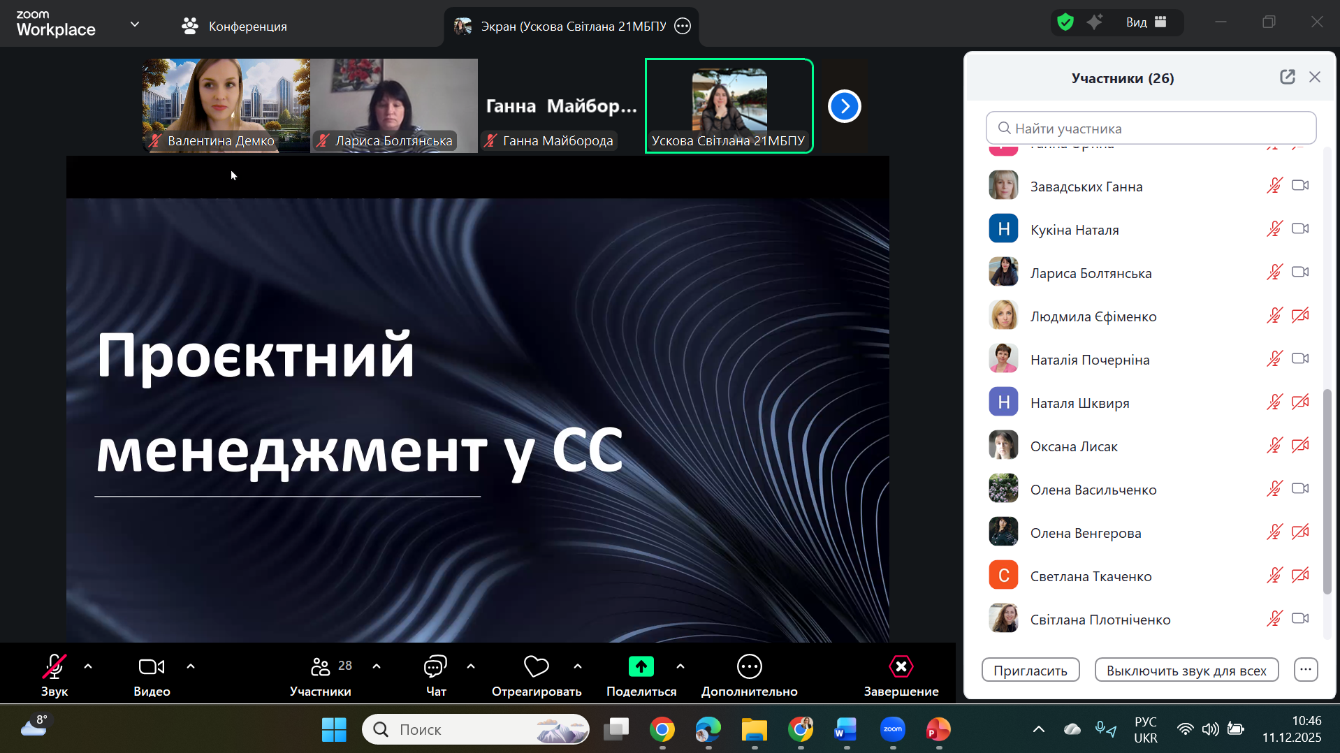Open Microsoft Edge from the taskbar
The image size is (1340, 753).
708,729
